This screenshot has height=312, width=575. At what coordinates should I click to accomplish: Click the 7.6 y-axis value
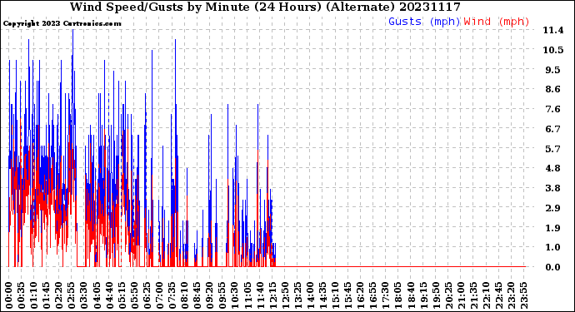(553, 109)
